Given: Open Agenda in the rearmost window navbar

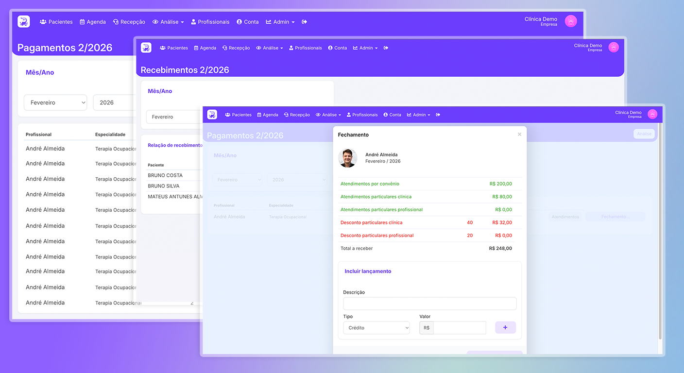Looking at the screenshot, I should tap(93, 22).
